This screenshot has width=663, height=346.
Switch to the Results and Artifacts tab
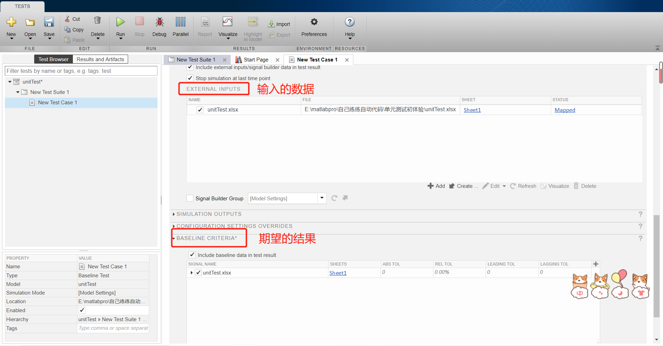click(100, 59)
